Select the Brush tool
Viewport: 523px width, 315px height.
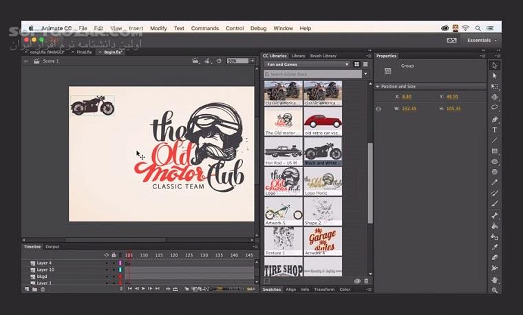495,204
